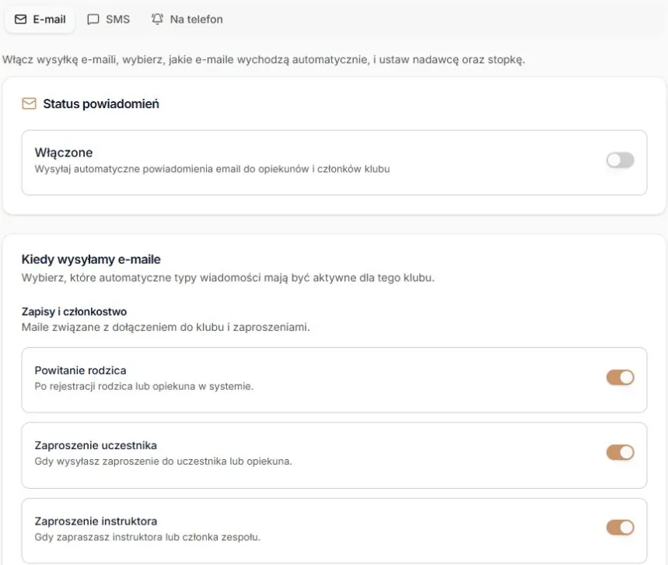Click the Zaproszenie uczestnika title

[96, 445]
